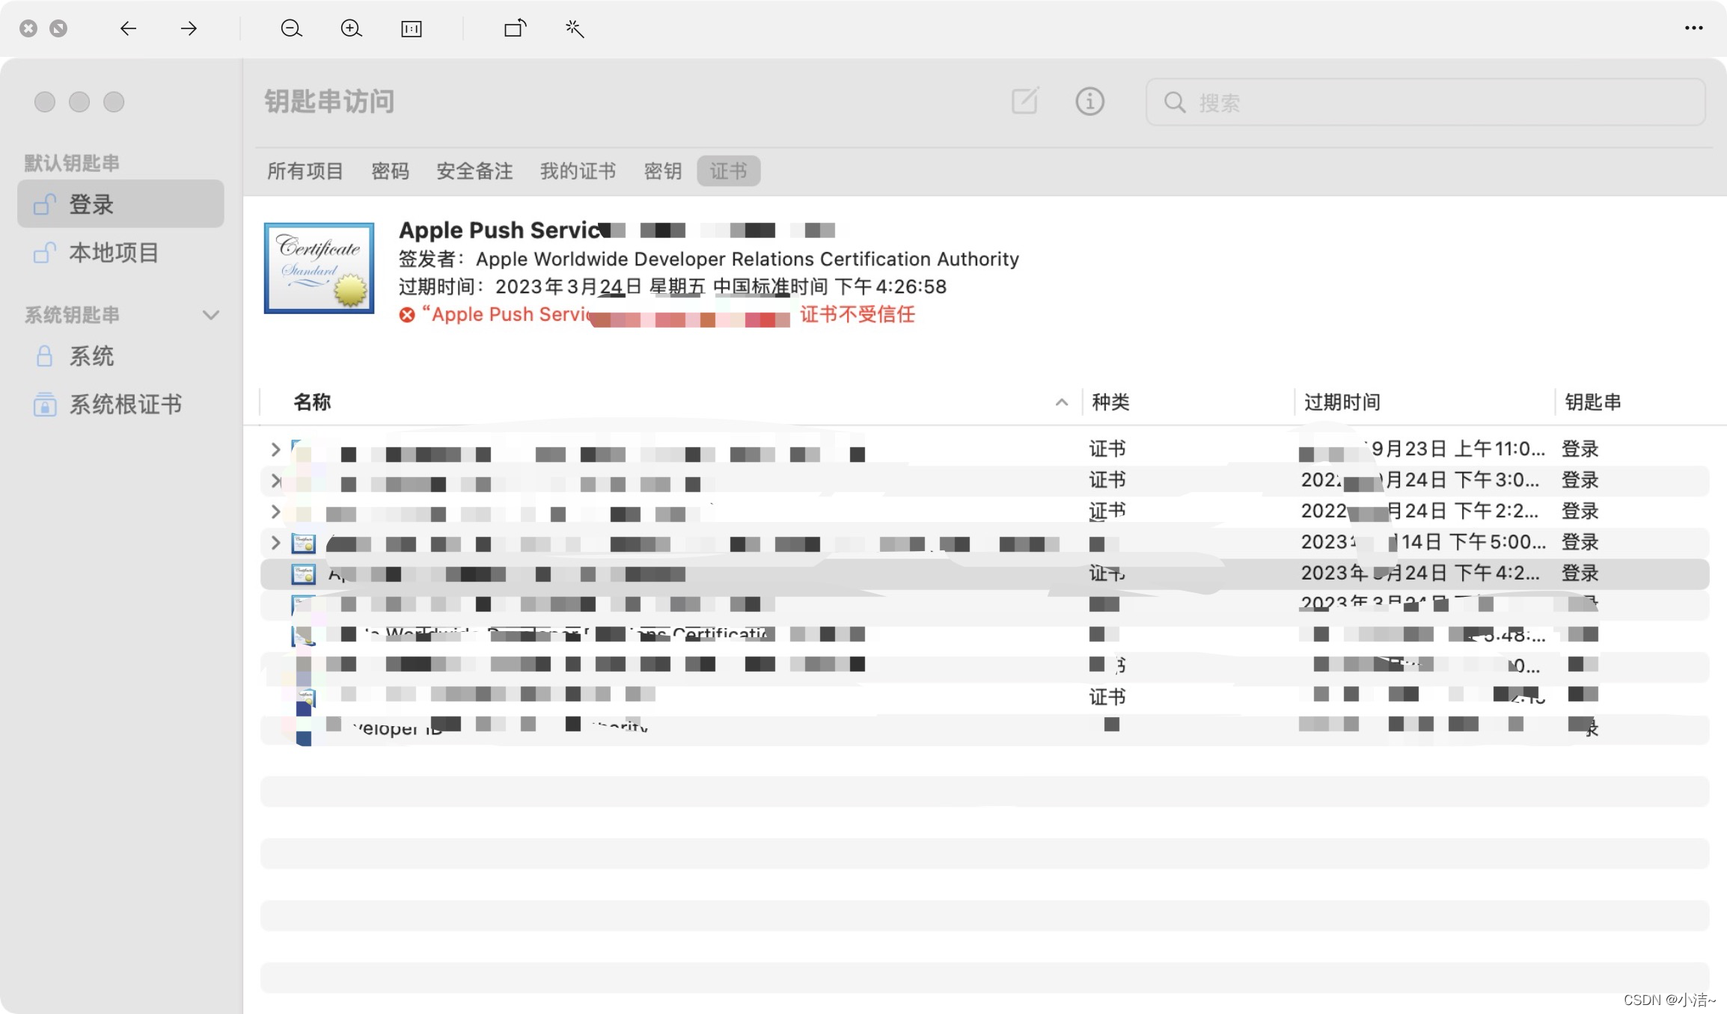Screen dimensions: 1727x1014
Task: Click the large Certificate Standard thumbnail
Action: click(x=319, y=268)
